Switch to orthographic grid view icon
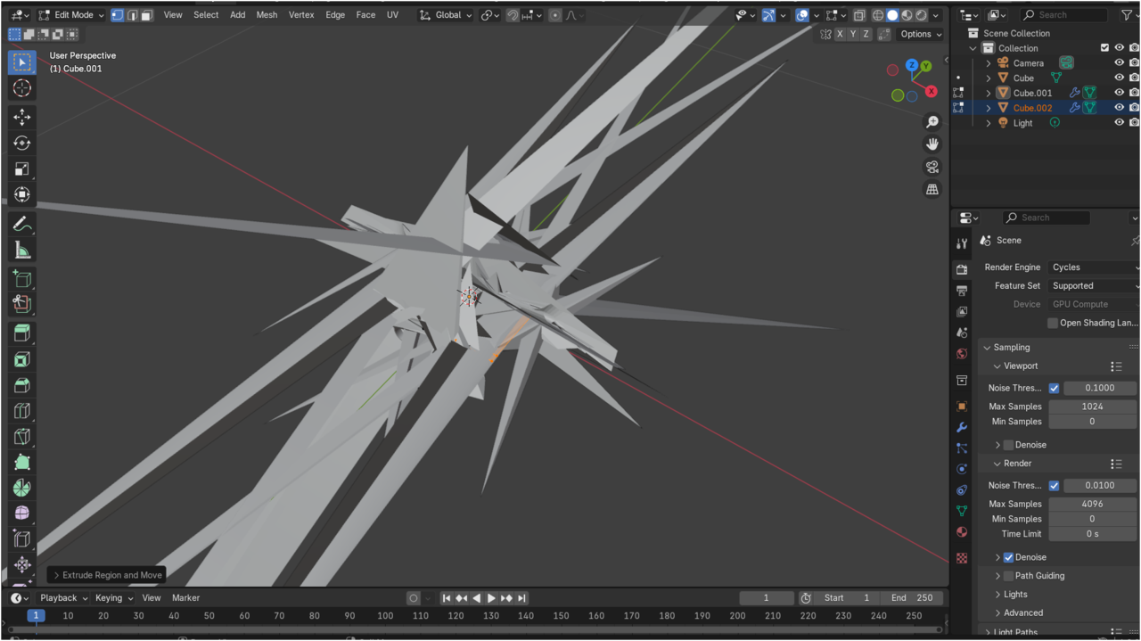Viewport: 1141px width, 641px height. pyautogui.click(x=932, y=189)
